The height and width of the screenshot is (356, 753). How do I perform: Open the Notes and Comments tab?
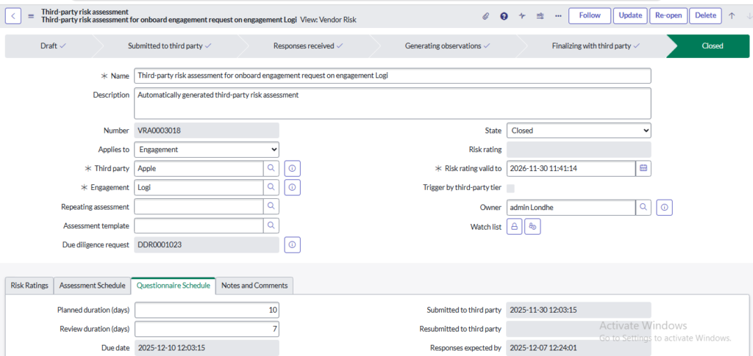point(255,286)
